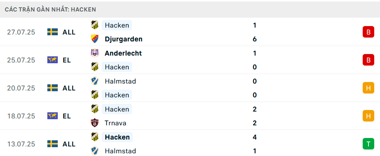The image size is (380, 156).
Task: Click red B result badge for 27.07.25
Action: click(x=368, y=32)
